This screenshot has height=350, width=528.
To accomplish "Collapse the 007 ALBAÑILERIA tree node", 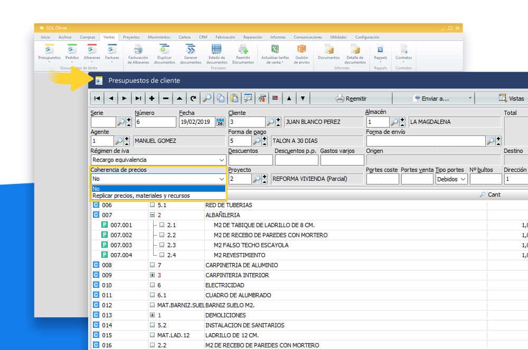I will click(x=153, y=215).
